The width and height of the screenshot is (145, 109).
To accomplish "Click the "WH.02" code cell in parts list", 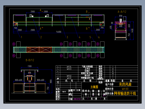I will (69, 76).
